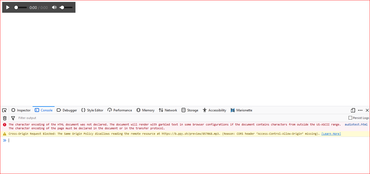Play the audio in the player
Image resolution: width=370 pixels, height=174 pixels.
pos(8,7)
